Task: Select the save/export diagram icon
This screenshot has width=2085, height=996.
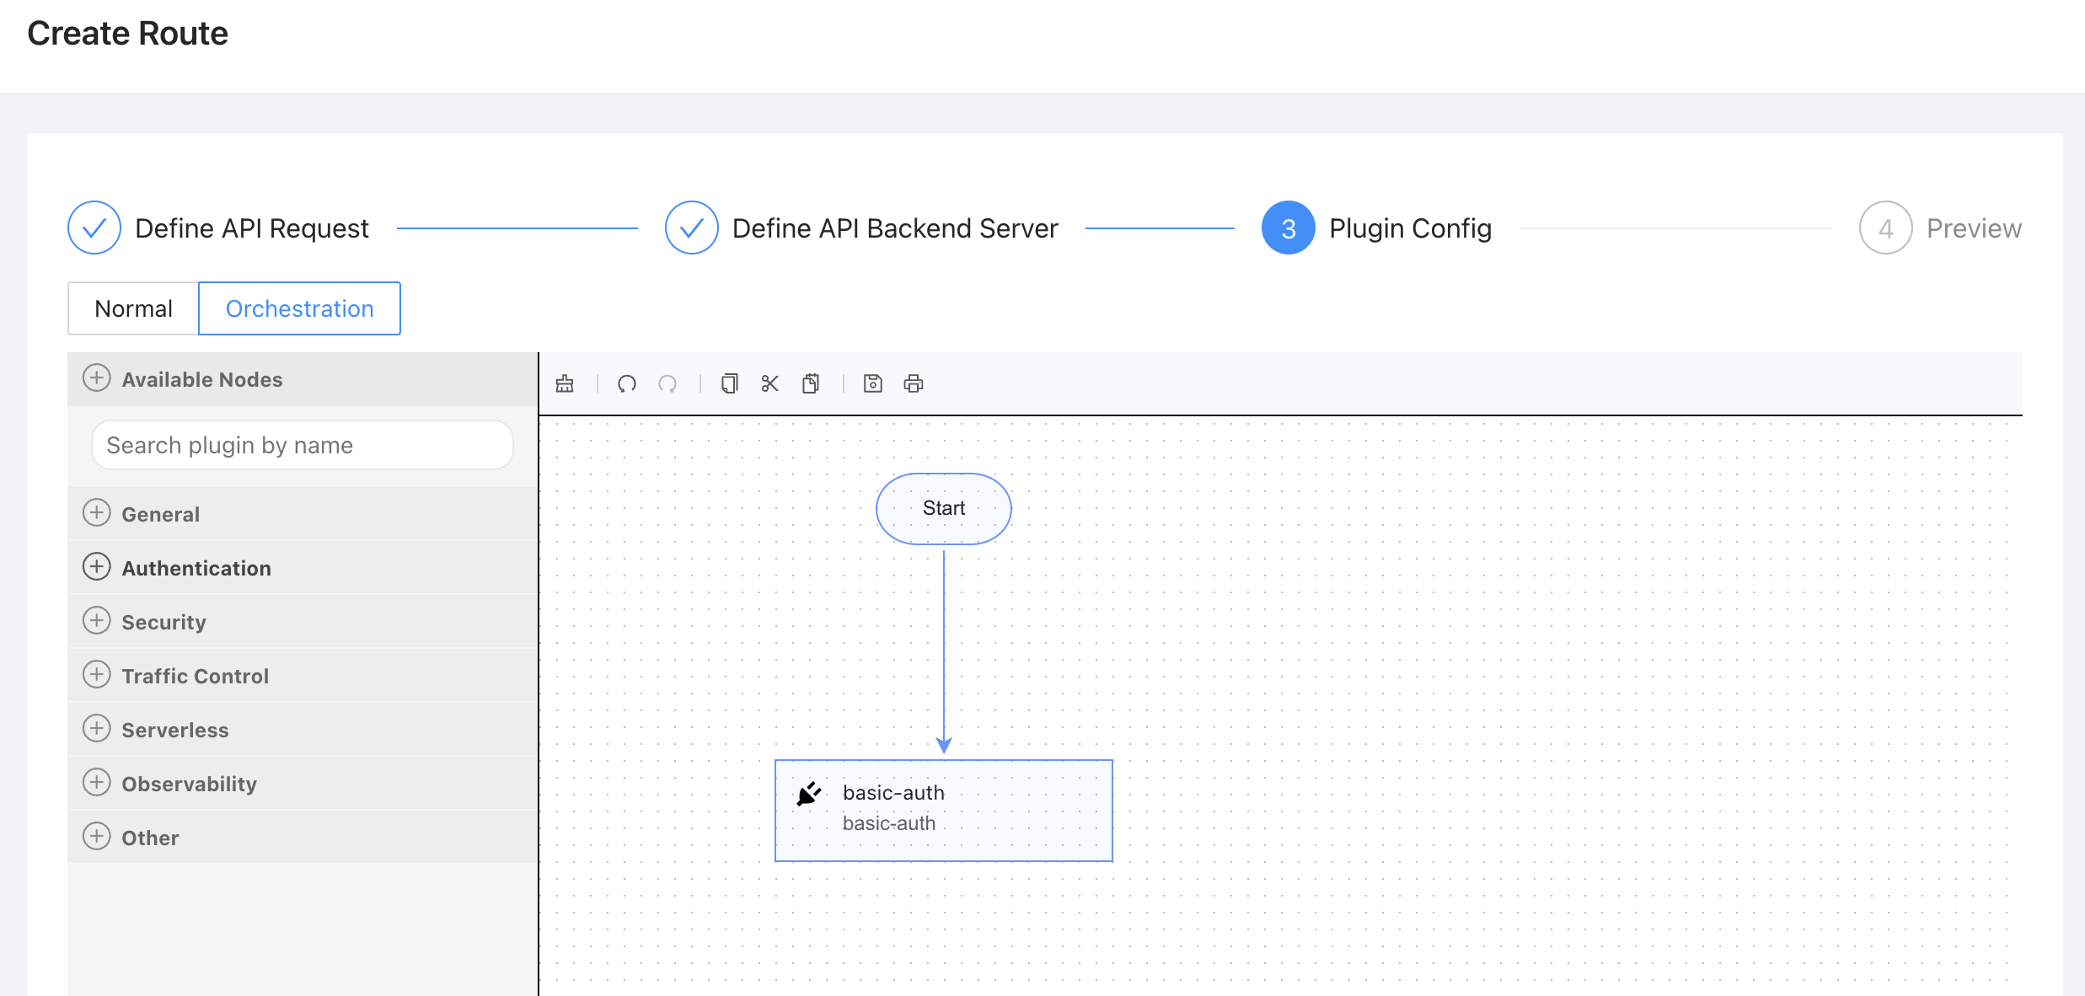Action: 872,384
